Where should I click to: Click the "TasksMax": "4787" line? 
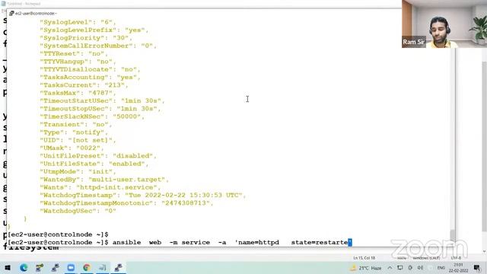(78, 93)
